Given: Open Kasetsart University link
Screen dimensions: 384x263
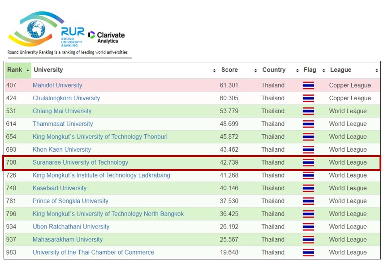Looking at the screenshot, I should pyautogui.click(x=60, y=188).
